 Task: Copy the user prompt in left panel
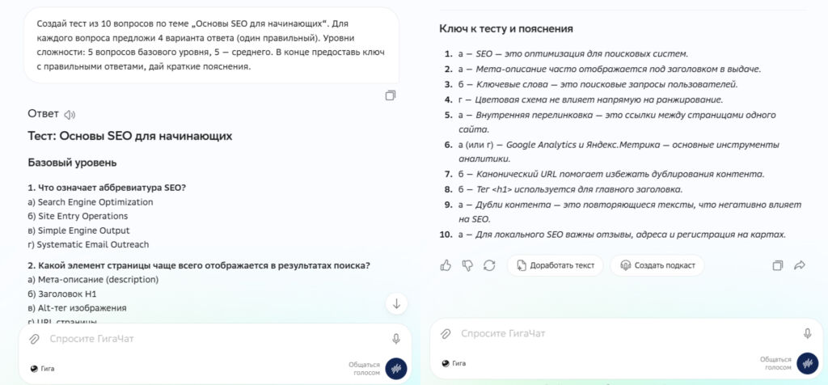click(x=391, y=95)
